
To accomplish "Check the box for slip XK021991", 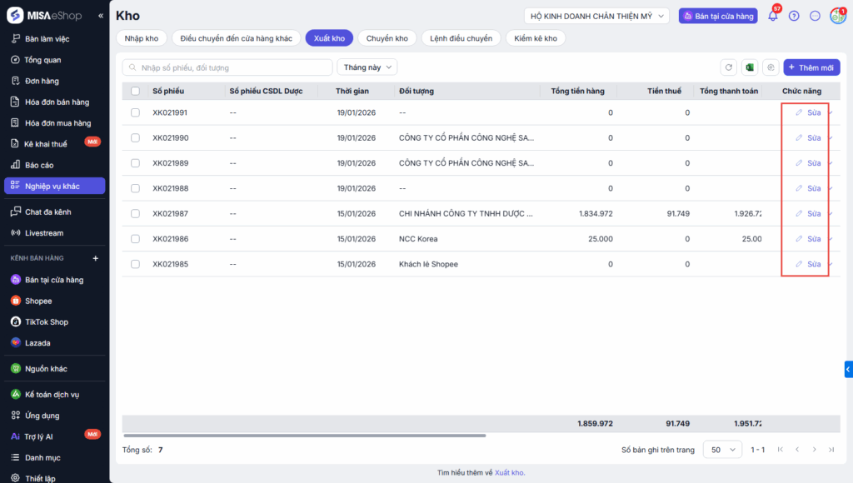I will click(135, 112).
